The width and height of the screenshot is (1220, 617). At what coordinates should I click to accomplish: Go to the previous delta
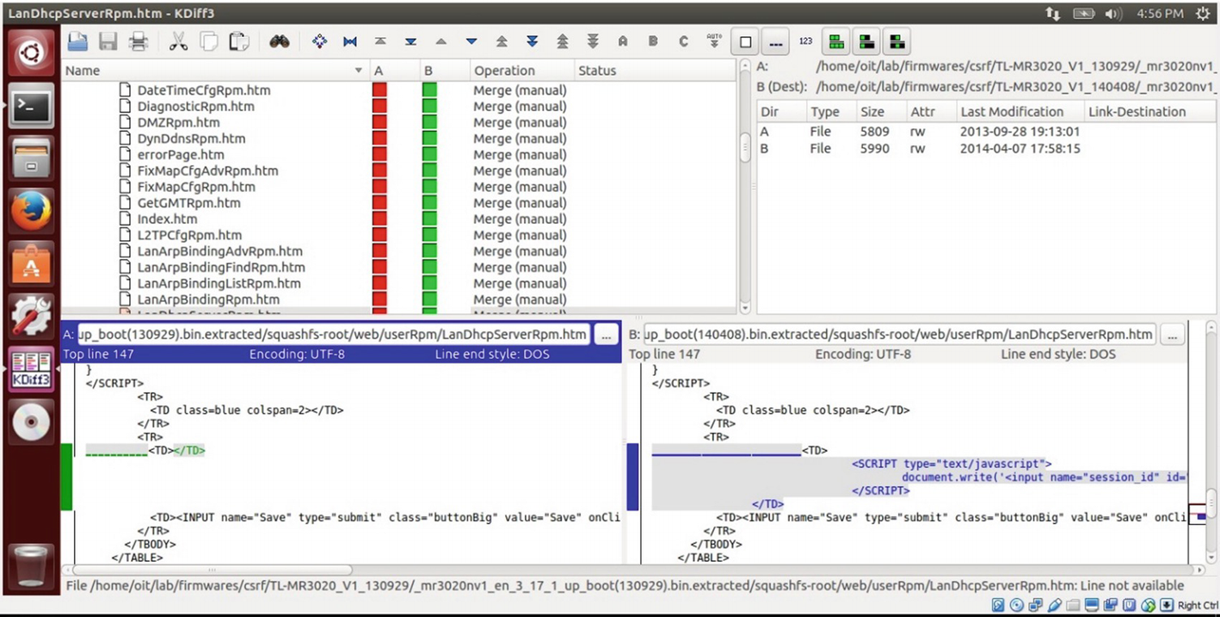[441, 41]
